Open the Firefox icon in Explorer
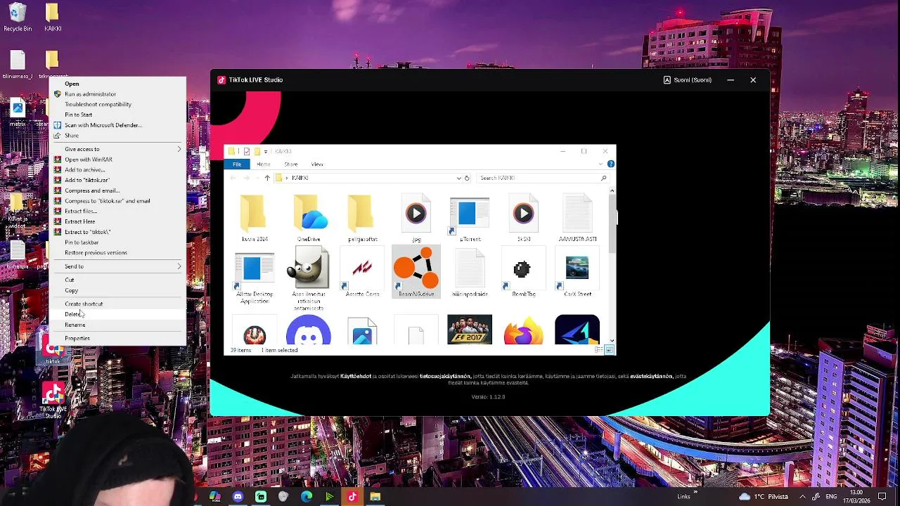 (x=523, y=330)
